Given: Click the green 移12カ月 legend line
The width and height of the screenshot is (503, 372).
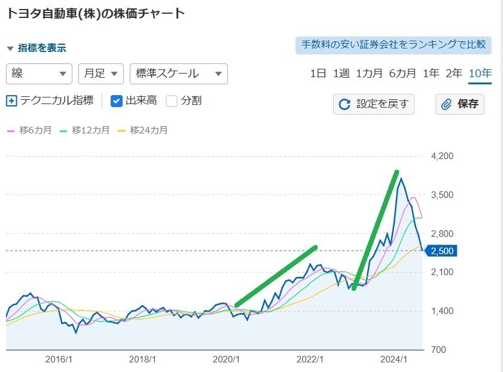Looking at the screenshot, I should [x=63, y=130].
